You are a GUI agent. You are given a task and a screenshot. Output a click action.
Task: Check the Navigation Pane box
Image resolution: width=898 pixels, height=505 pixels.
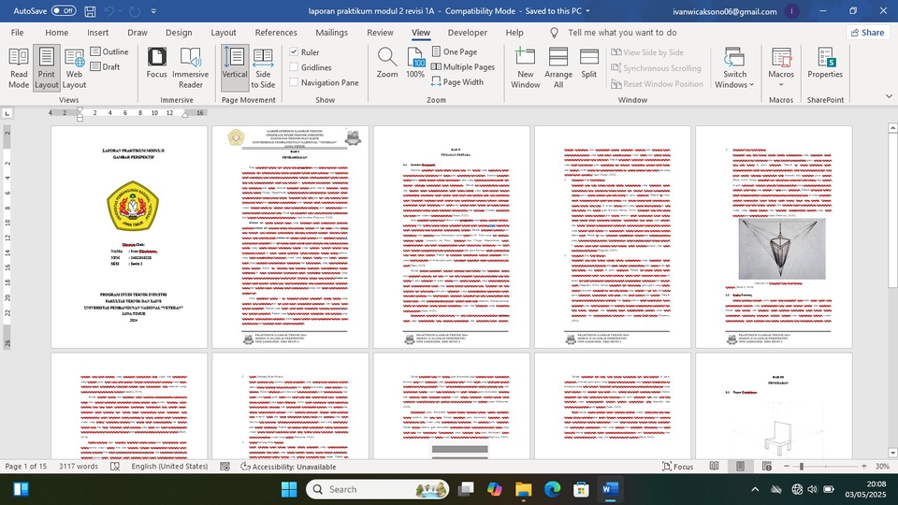[x=294, y=82]
